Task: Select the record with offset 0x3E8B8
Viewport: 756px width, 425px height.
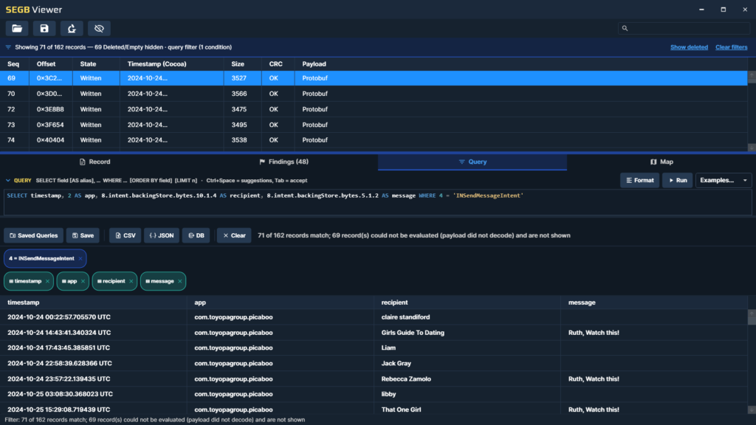Action: (x=374, y=109)
